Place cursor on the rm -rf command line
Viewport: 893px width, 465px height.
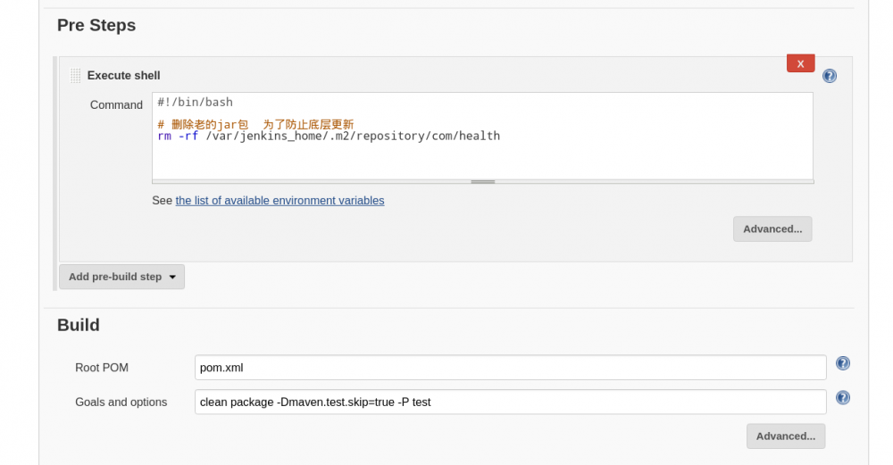point(329,137)
